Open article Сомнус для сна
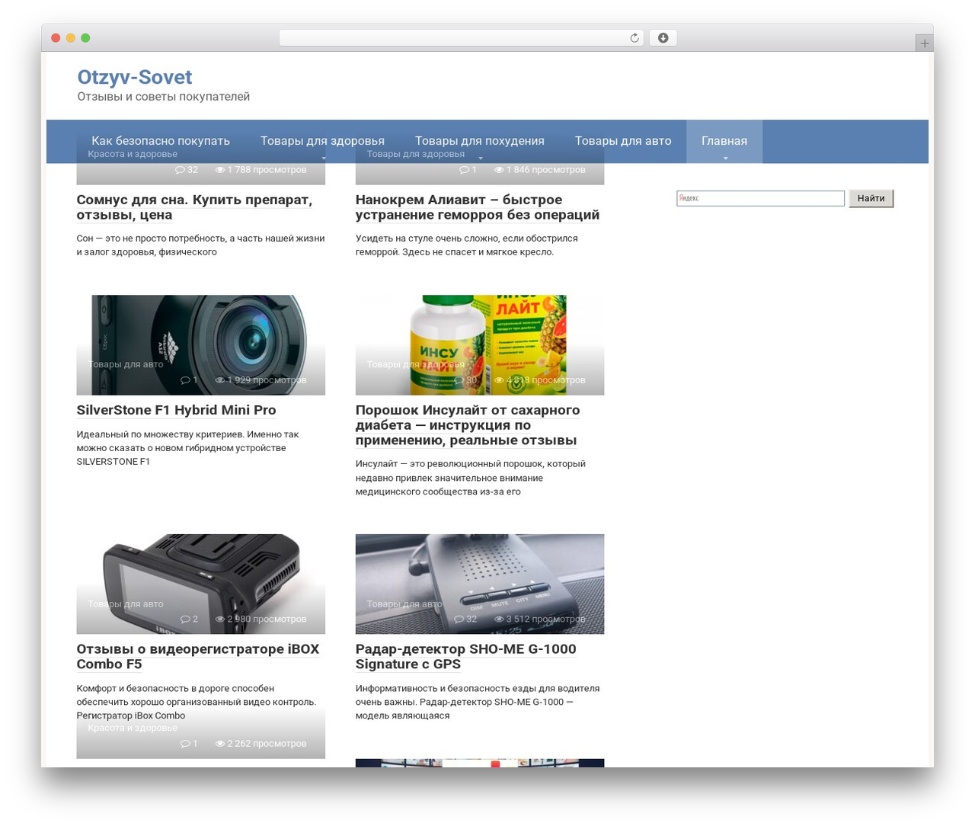This screenshot has width=975, height=826. pyautogui.click(x=194, y=207)
